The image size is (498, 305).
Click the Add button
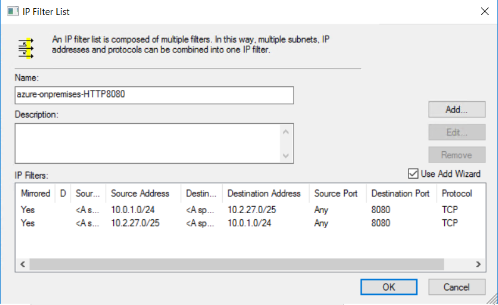(457, 109)
